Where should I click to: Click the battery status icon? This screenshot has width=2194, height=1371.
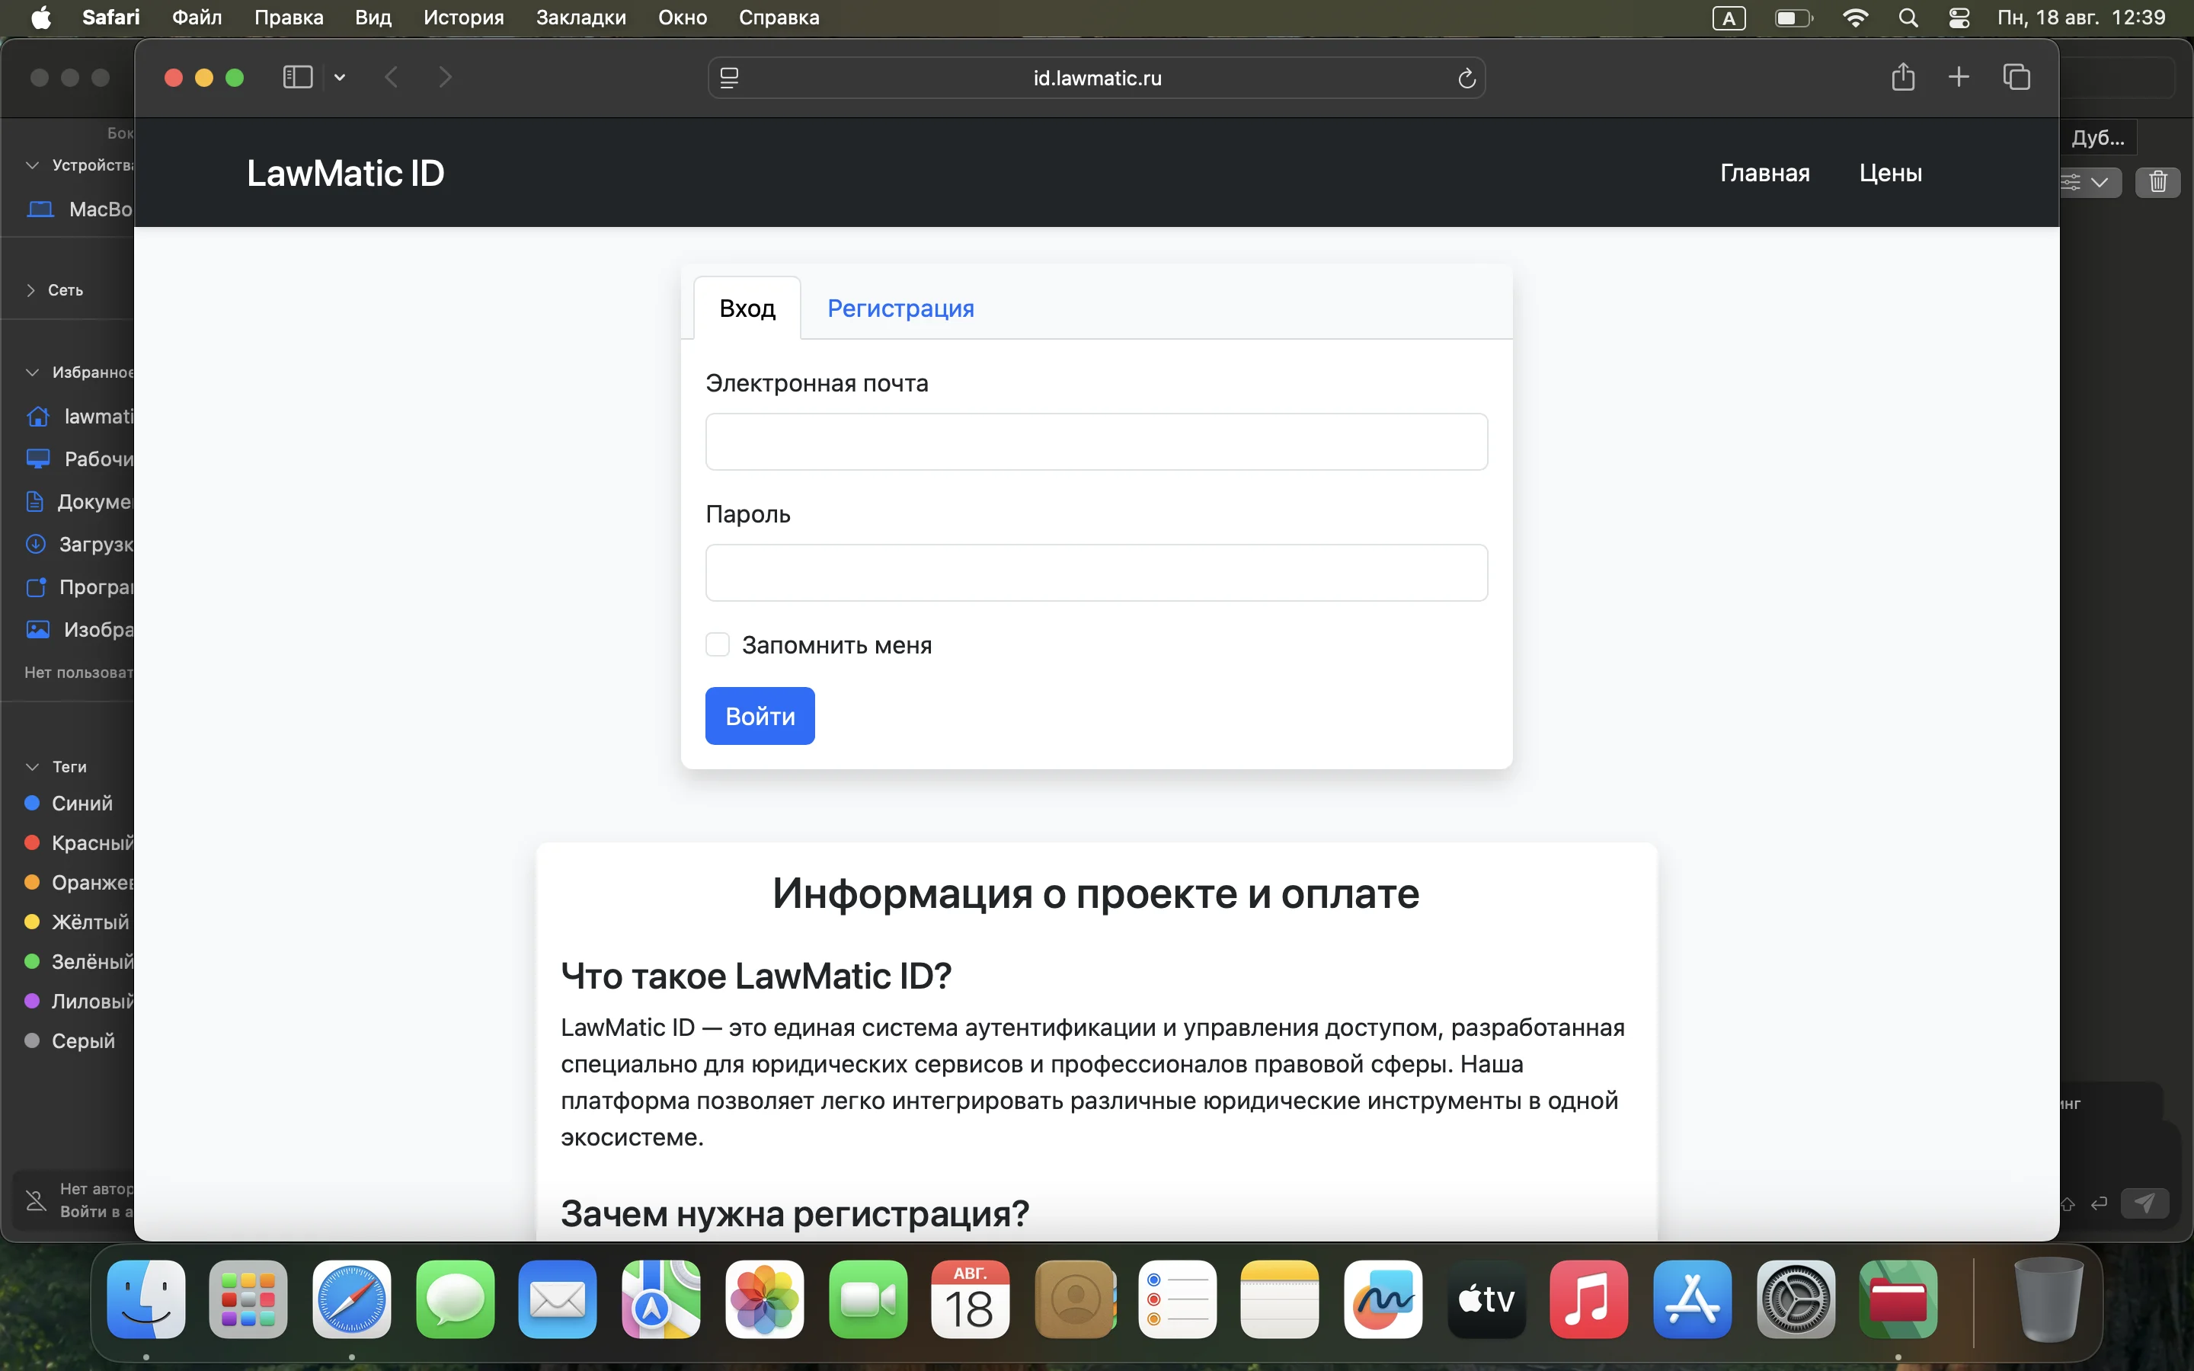(1793, 18)
